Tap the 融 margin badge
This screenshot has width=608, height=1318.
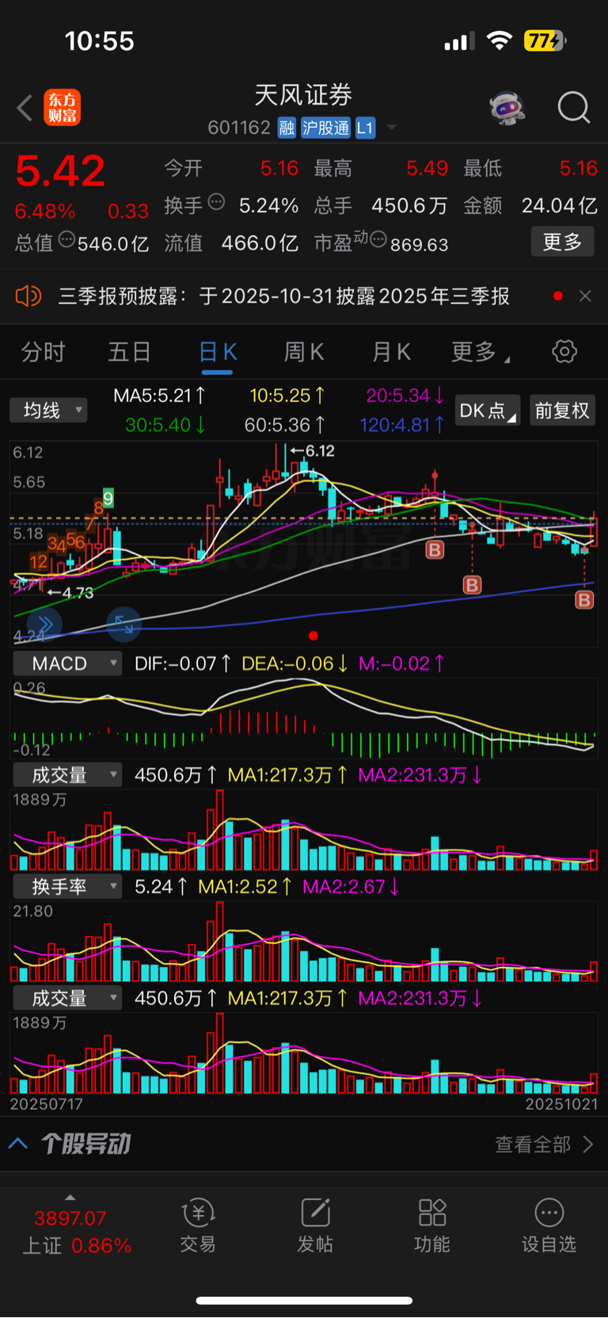(287, 128)
